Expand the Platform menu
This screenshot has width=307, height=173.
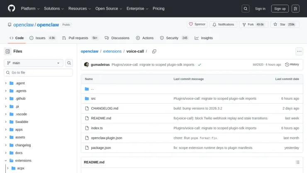tap(30, 8)
